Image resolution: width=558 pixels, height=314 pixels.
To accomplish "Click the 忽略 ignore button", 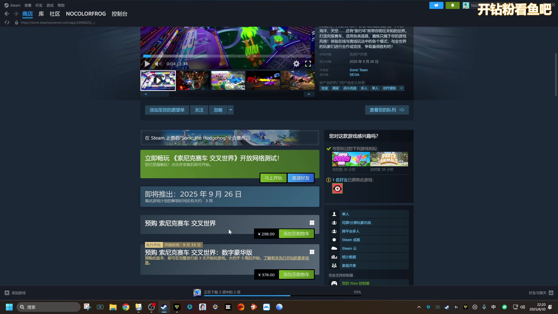I will coord(218,110).
